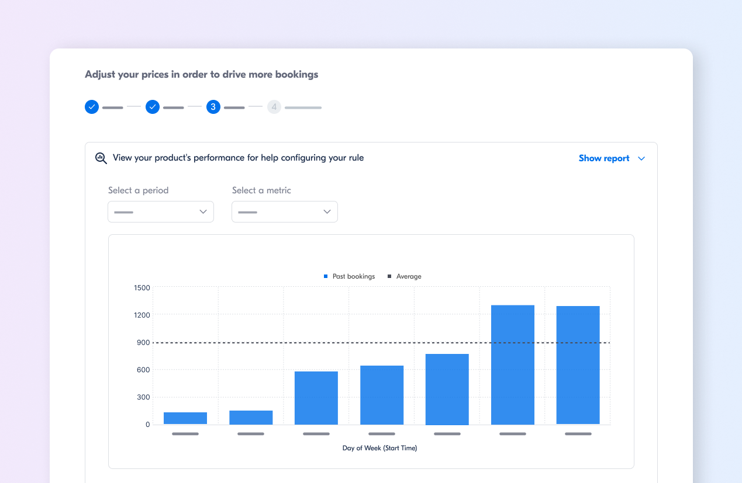The image size is (742, 483).
Task: Click the 'Day of Week (Start Time)' axis label
Action: click(x=380, y=448)
